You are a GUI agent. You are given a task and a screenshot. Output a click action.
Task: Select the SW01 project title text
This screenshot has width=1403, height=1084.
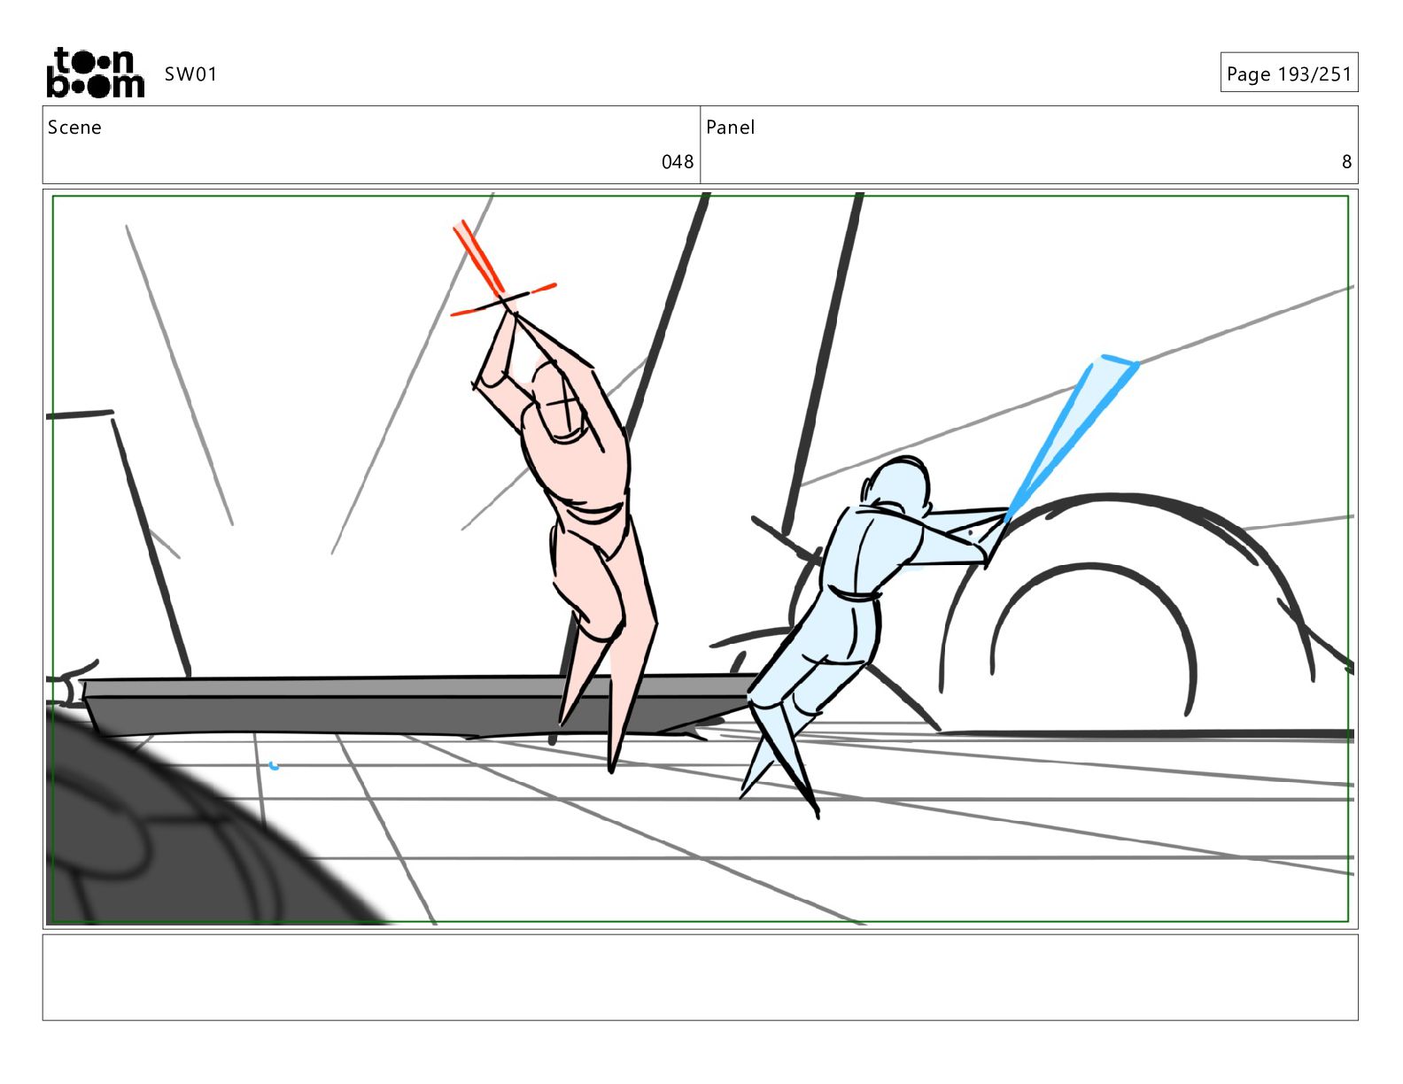click(190, 74)
